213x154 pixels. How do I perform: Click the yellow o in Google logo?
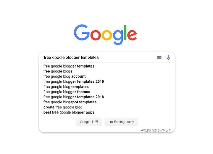106,35
